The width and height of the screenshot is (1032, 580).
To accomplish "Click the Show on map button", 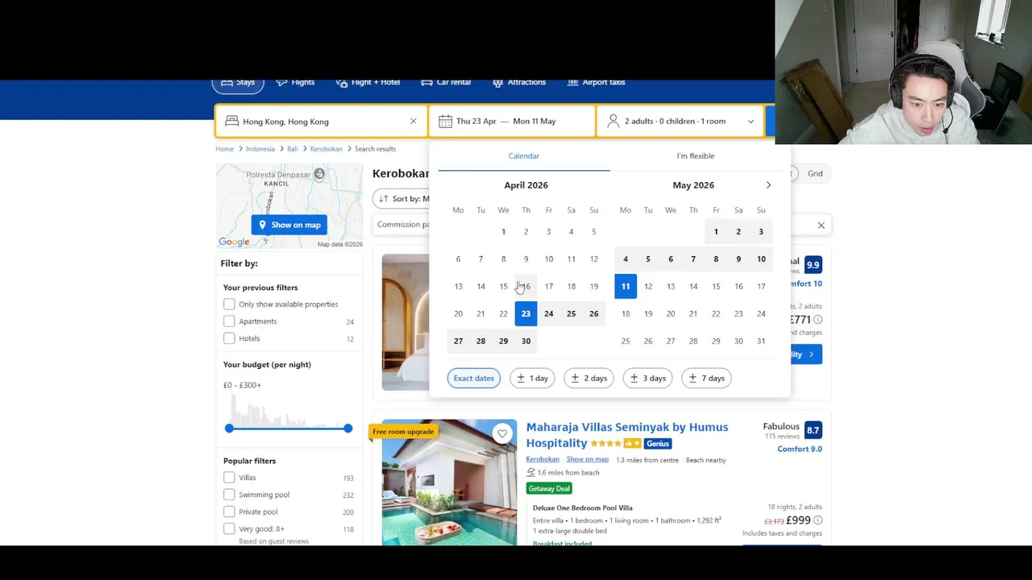I will (289, 225).
